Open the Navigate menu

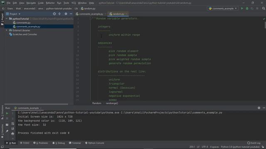click(x=31, y=3)
